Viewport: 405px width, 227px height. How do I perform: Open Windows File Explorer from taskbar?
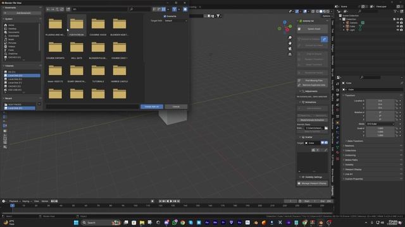[x=142, y=223]
